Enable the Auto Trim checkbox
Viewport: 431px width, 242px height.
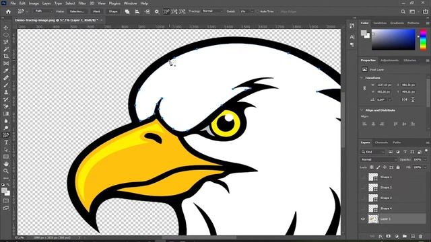(x=257, y=11)
